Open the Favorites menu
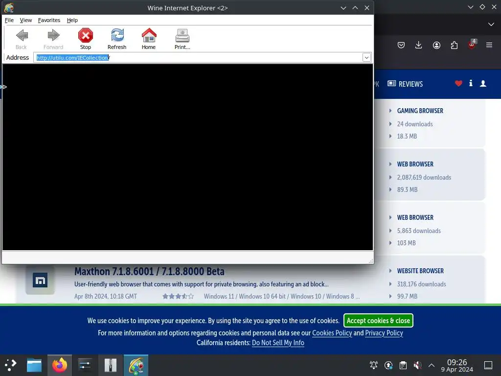 coord(49,20)
